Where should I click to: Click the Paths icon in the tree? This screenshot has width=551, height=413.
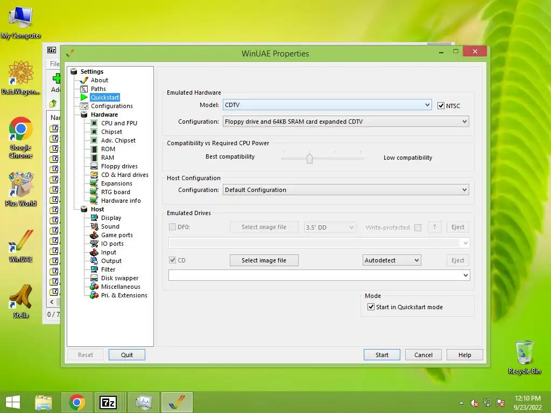click(x=84, y=89)
